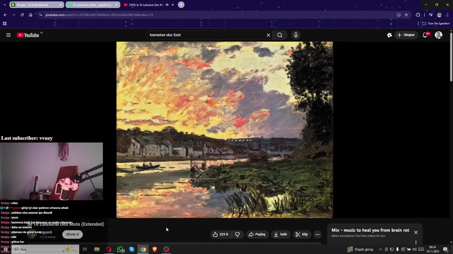Go back in browser history

5,15
